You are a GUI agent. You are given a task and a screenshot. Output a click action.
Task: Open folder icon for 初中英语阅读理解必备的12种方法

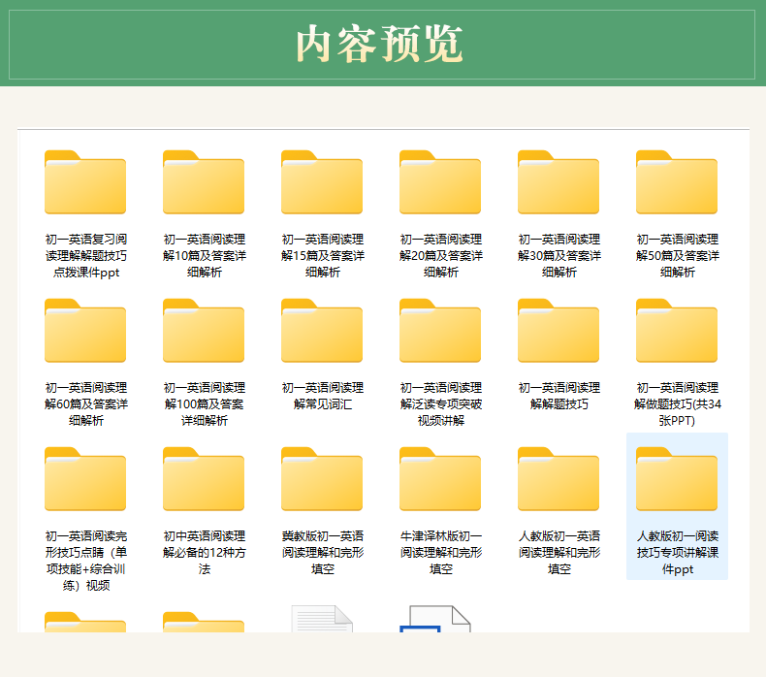(204, 479)
